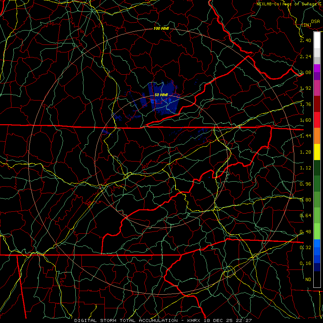Click the KMRX station identifier text

(194, 320)
